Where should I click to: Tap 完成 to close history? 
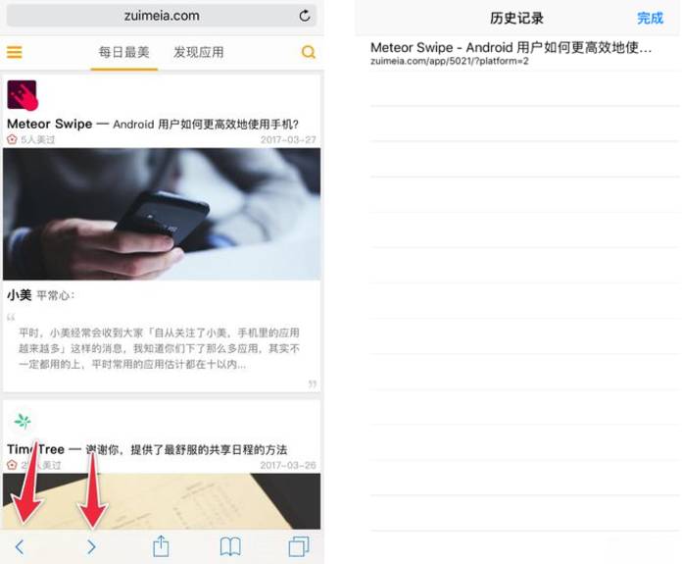(x=650, y=18)
